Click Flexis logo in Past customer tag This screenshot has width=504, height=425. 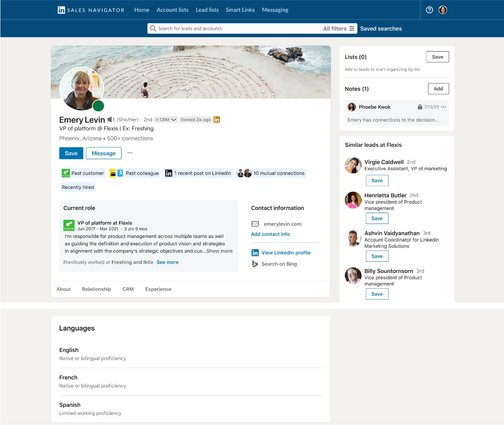[66, 173]
